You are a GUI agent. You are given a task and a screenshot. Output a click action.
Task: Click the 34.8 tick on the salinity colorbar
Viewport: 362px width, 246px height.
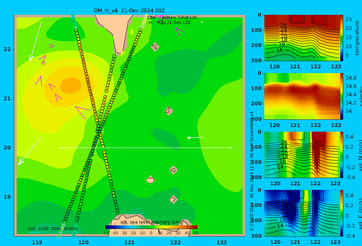[x=351, y=78]
